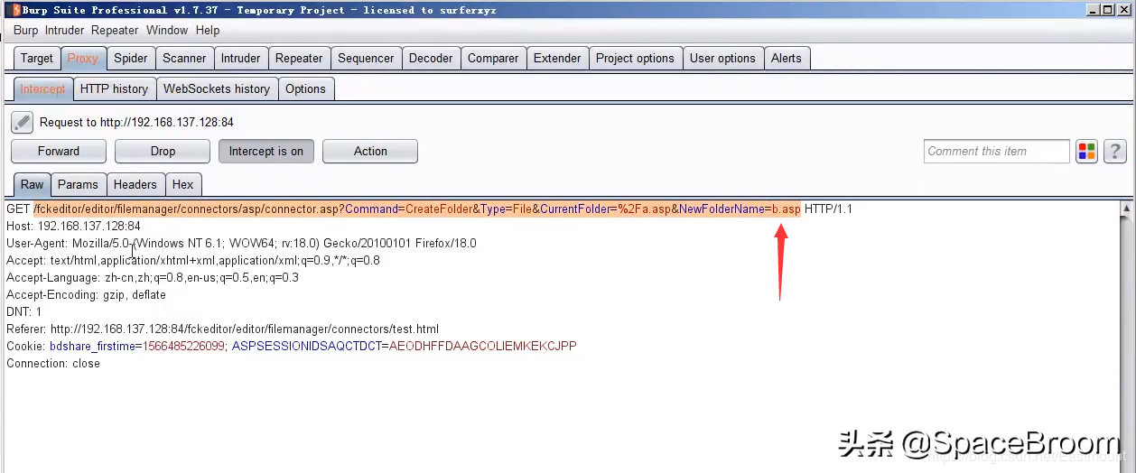Switch to the Hex view tab
This screenshot has height=473, width=1136.
[x=183, y=184]
